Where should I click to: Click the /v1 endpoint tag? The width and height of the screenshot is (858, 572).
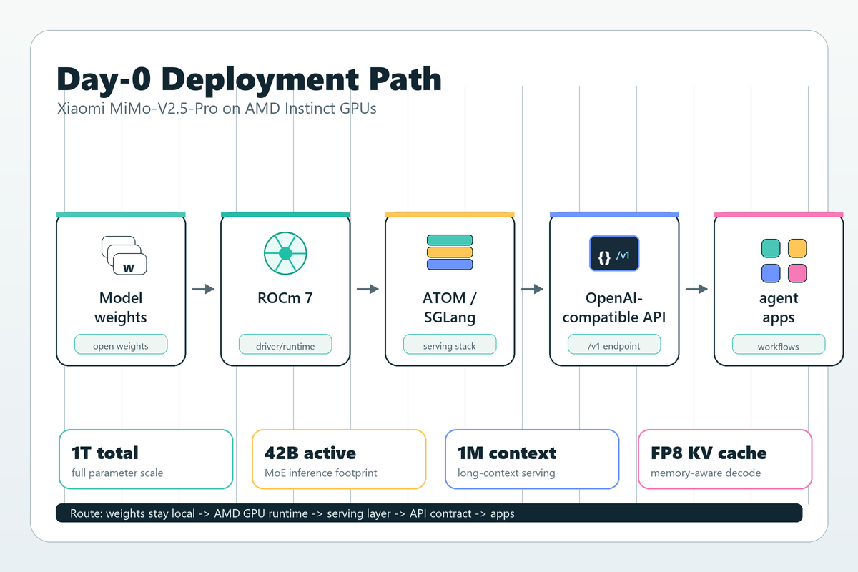point(613,345)
